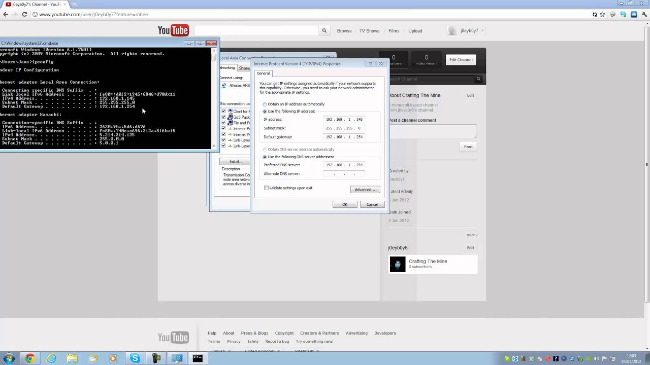Click the Post button for channel comment
Viewport: 650px width, 365px height.
coord(468,147)
